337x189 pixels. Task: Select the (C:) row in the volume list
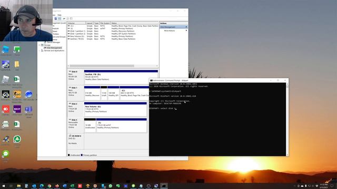(x=113, y=26)
